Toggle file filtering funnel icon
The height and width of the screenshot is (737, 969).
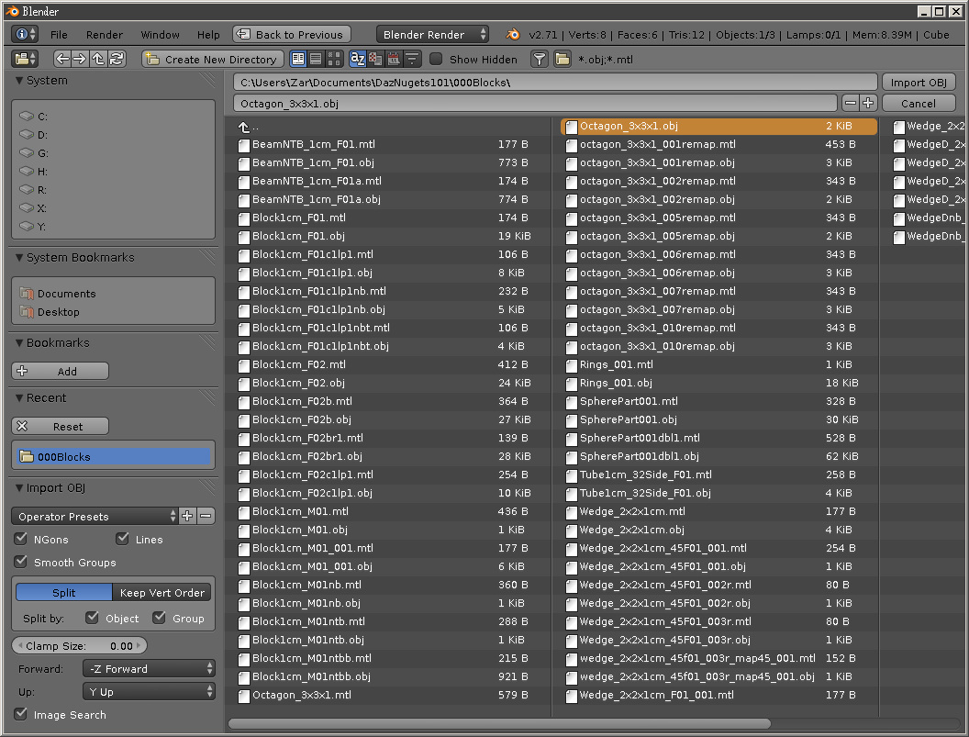click(540, 59)
